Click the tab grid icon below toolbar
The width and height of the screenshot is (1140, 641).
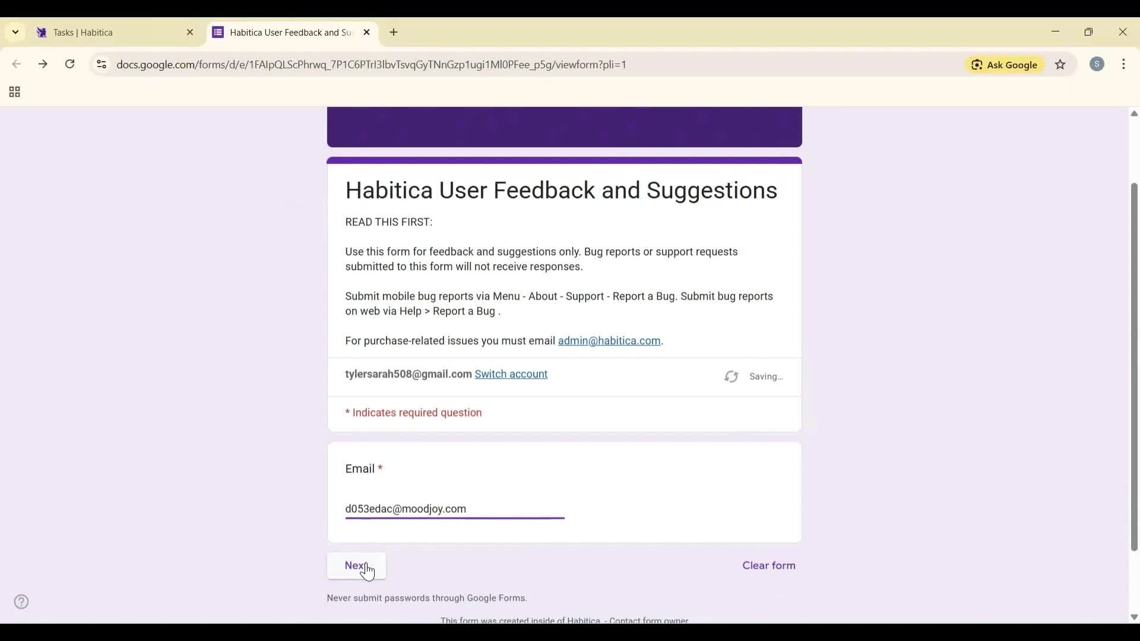pos(14,92)
